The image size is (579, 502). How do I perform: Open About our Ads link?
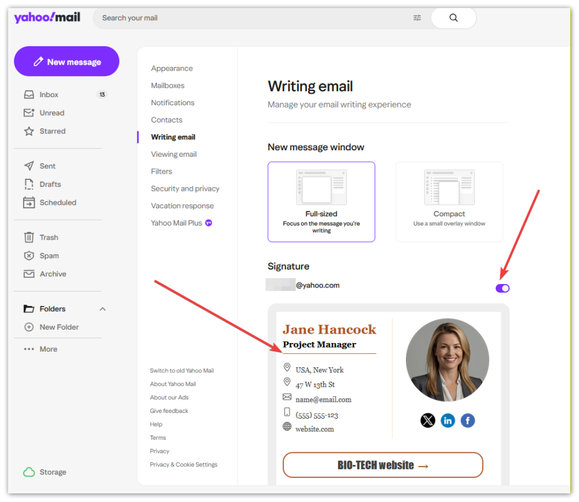169,397
